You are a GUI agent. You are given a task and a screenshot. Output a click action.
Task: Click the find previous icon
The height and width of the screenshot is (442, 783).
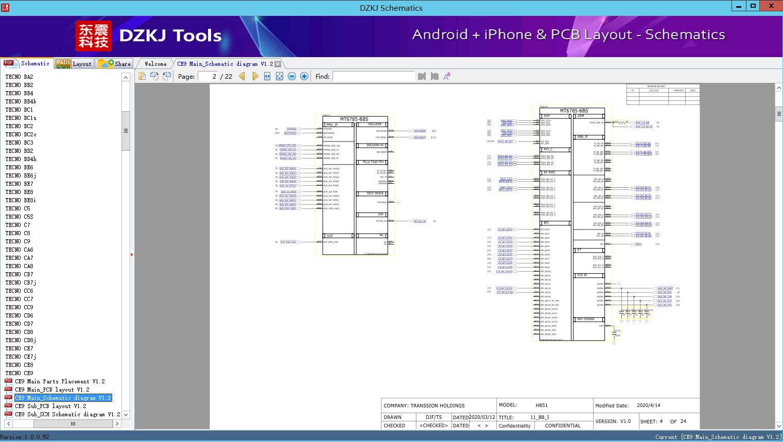click(422, 76)
